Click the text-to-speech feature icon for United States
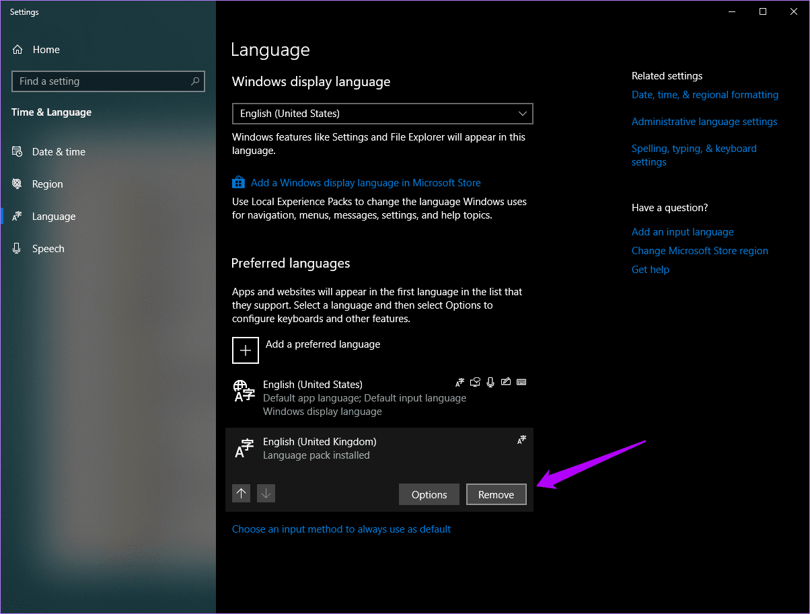Screen dimensions: 810x614 [x=476, y=382]
